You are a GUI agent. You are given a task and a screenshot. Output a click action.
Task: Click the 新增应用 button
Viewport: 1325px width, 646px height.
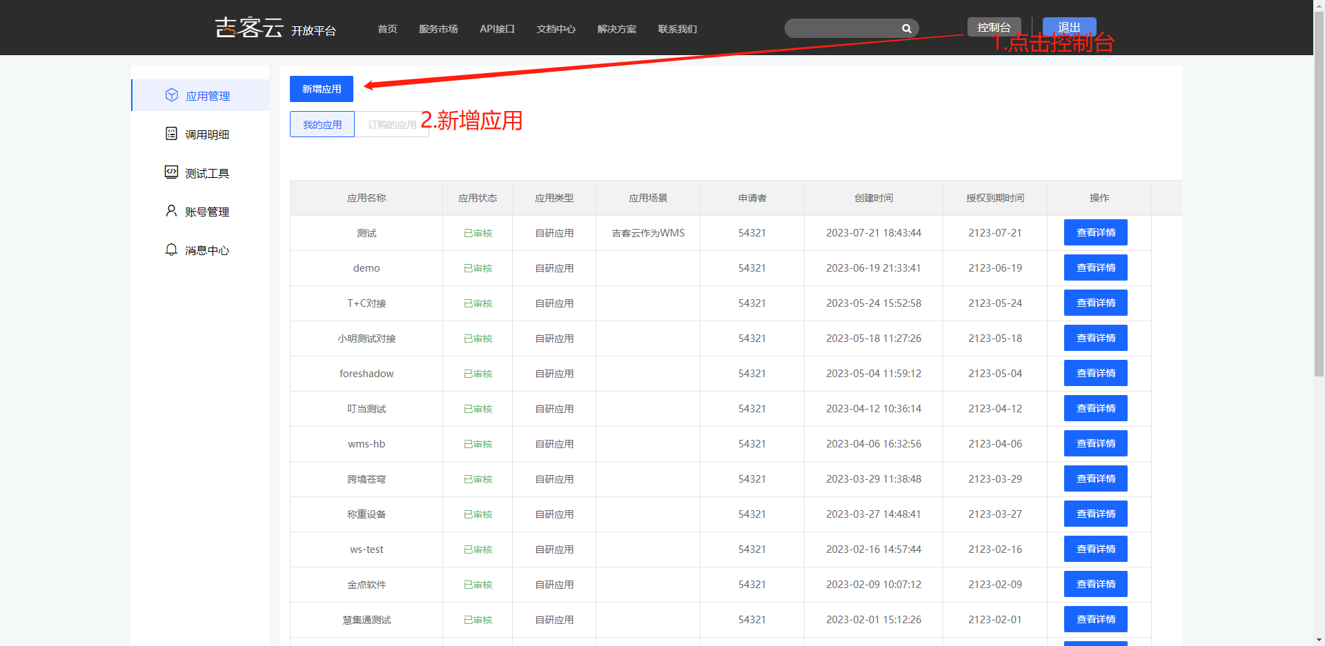pyautogui.click(x=321, y=88)
